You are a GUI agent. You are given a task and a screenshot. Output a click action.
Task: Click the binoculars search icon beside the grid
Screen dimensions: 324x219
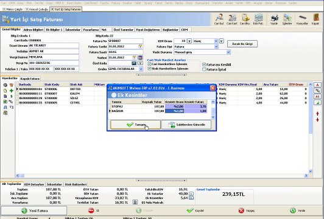(x=5, y=107)
